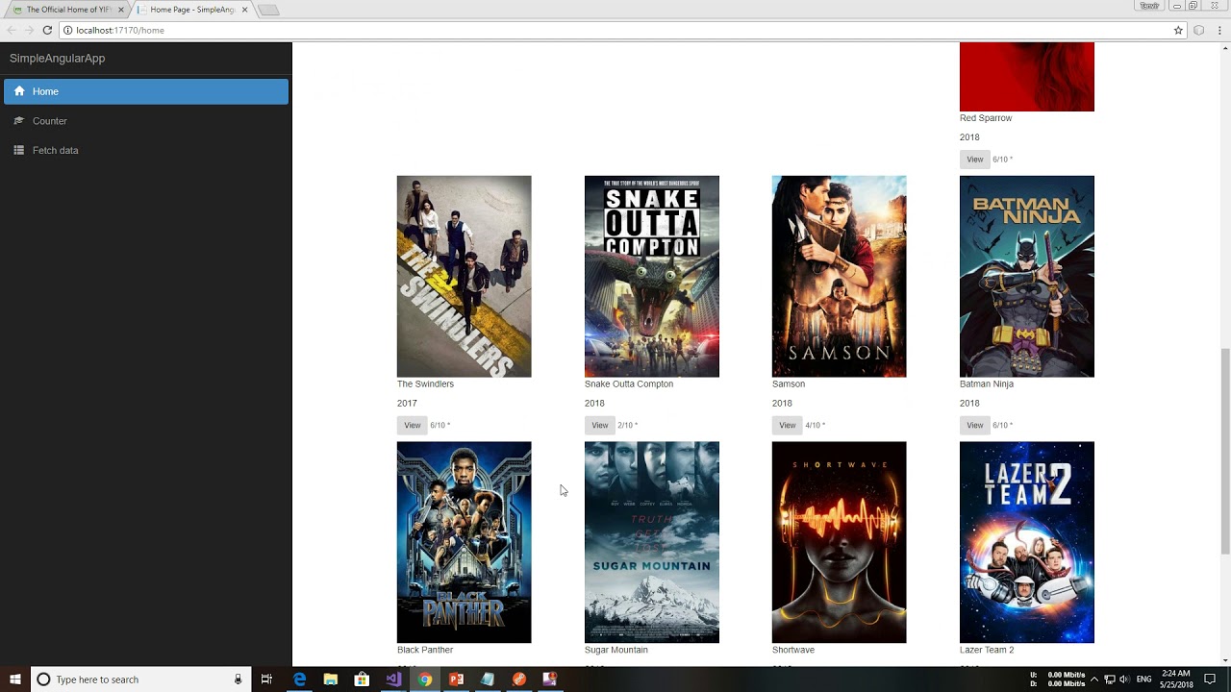Click the Lazer Team 2 movie poster
The image size is (1231, 692).
[1026, 542]
